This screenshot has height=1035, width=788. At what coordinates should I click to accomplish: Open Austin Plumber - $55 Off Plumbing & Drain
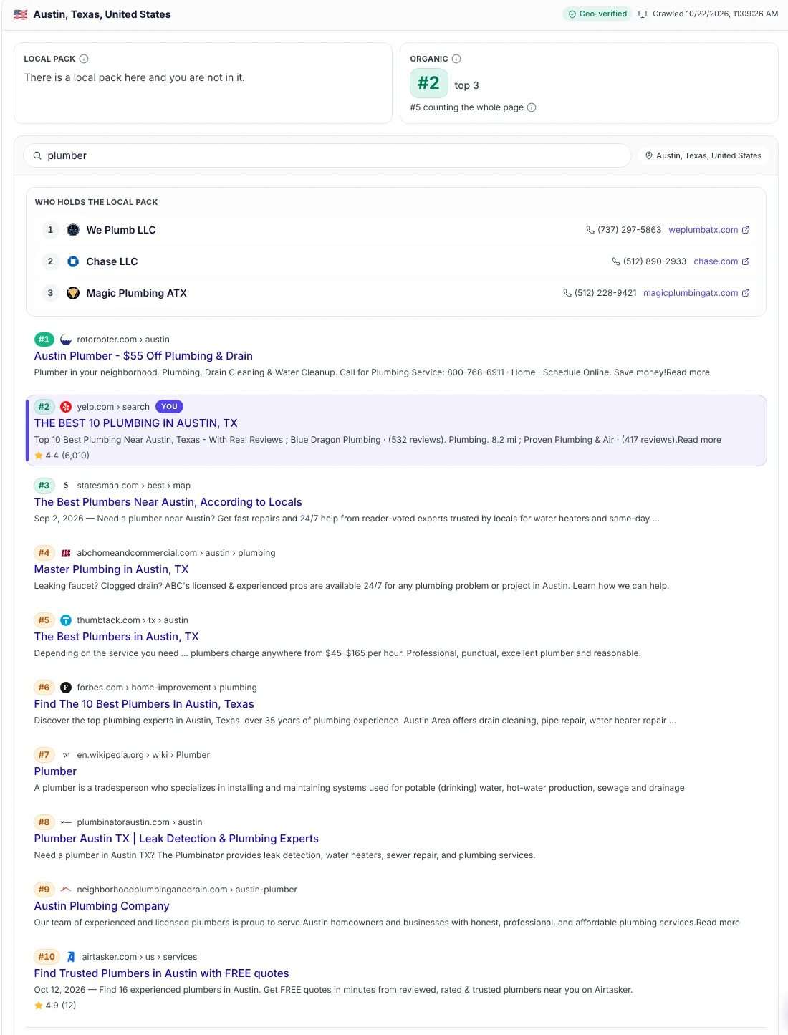pos(143,356)
